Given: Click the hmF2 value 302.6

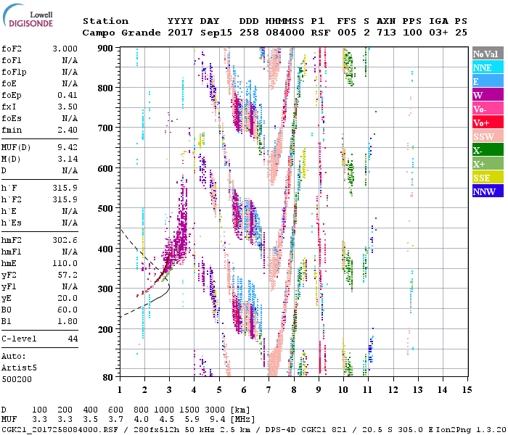Looking at the screenshot, I should pos(64,241).
